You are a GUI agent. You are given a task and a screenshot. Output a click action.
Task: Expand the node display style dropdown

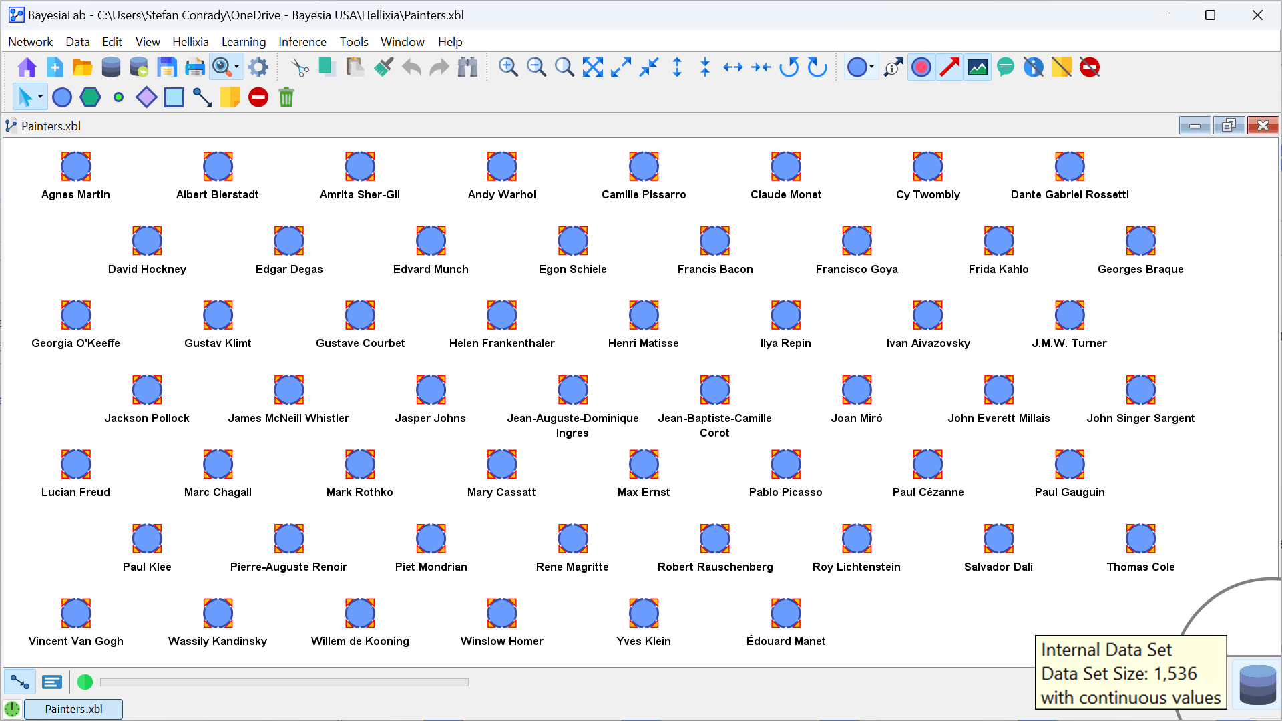point(871,67)
